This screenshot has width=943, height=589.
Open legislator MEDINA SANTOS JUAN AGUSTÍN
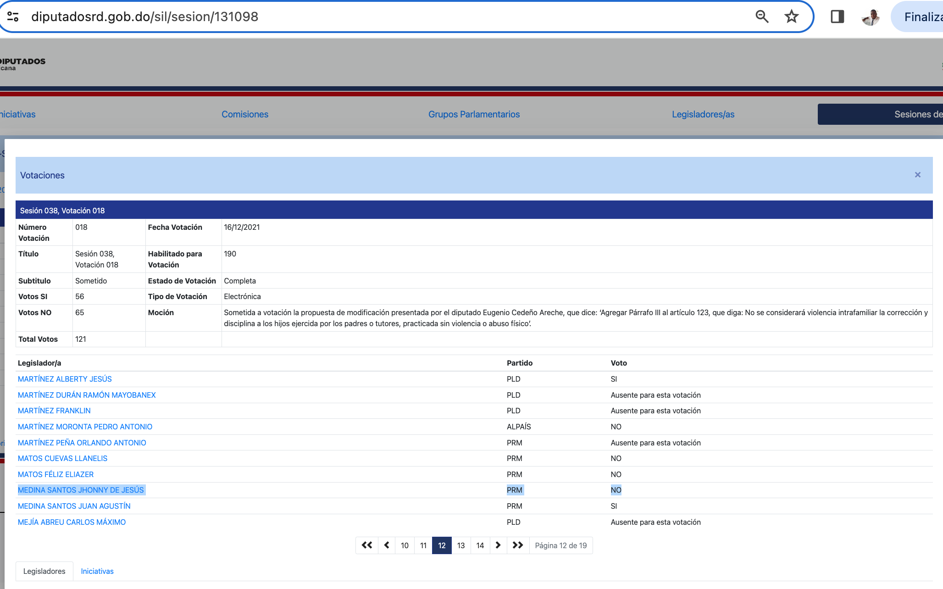click(x=74, y=506)
